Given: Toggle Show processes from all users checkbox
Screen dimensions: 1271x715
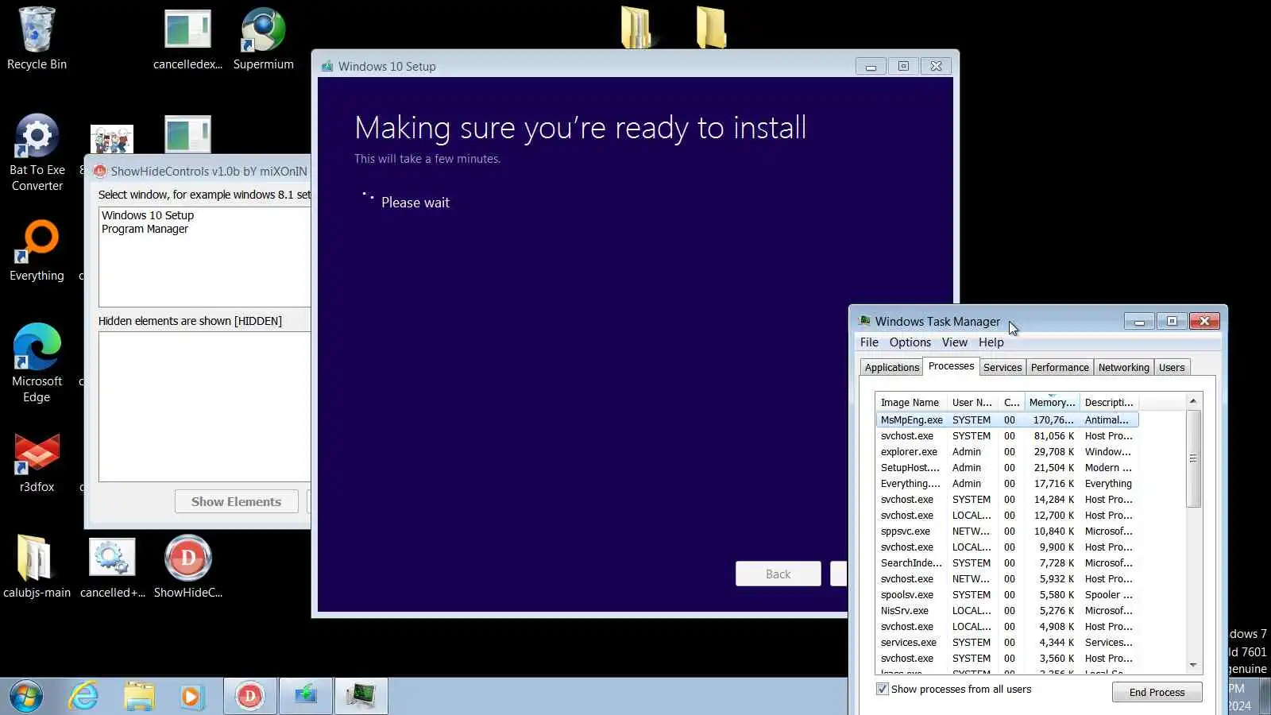Looking at the screenshot, I should 882,689.
